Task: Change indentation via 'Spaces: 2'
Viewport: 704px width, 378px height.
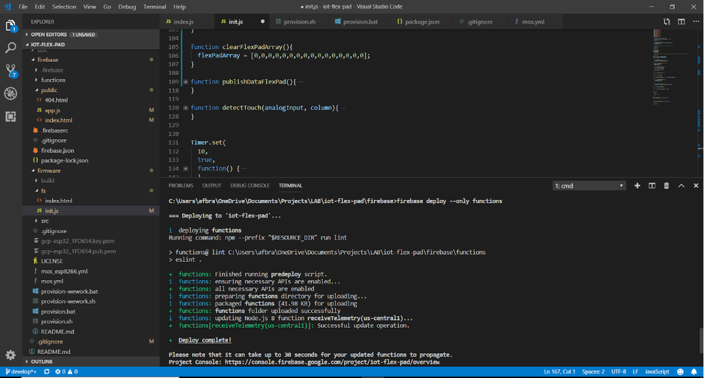Action: click(x=593, y=372)
